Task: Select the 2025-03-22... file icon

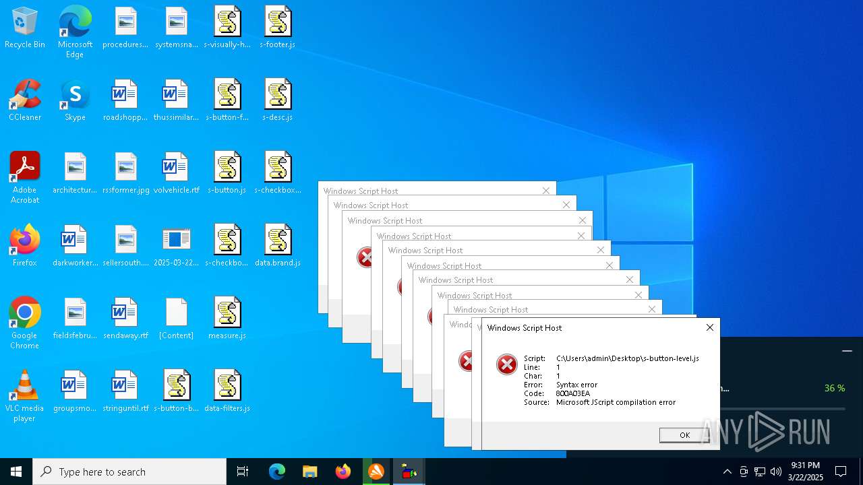Action: click(x=176, y=247)
